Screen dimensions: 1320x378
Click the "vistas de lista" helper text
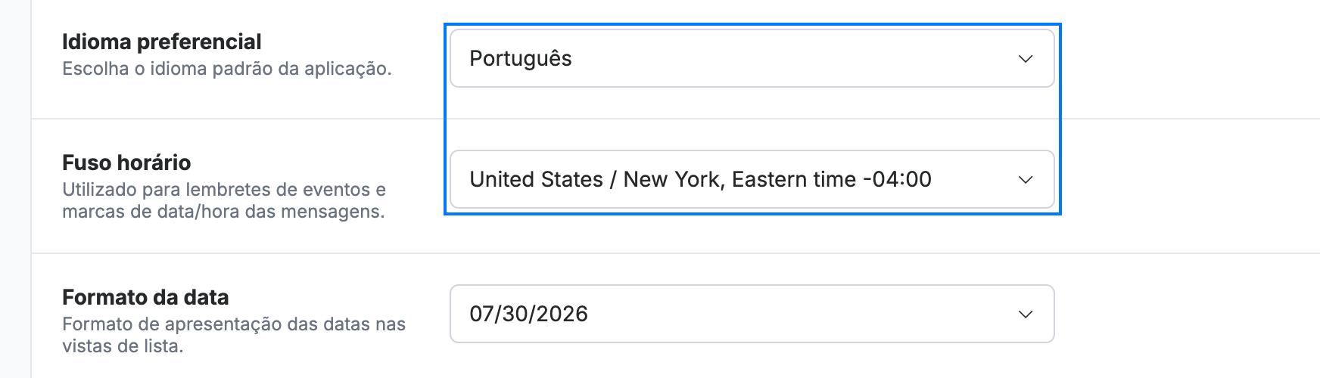[x=123, y=346]
